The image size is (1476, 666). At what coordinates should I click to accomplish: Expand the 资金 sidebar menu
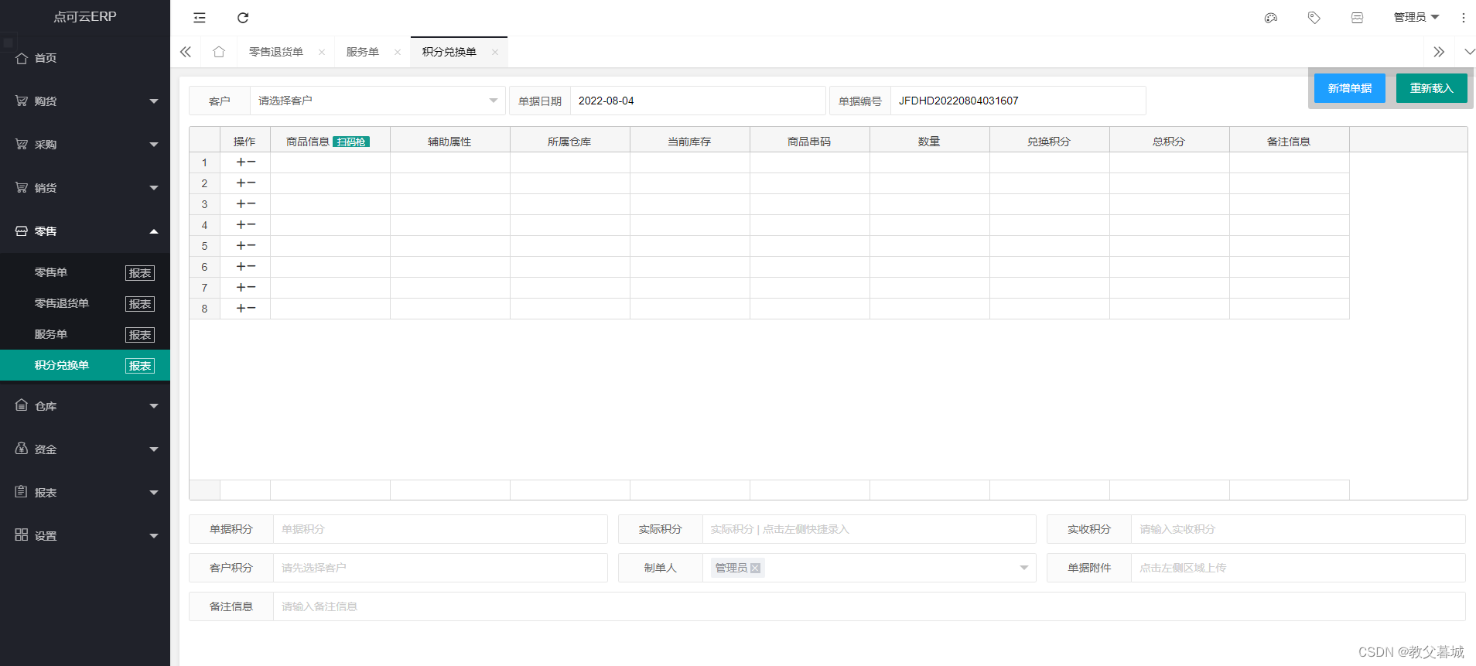pos(85,449)
